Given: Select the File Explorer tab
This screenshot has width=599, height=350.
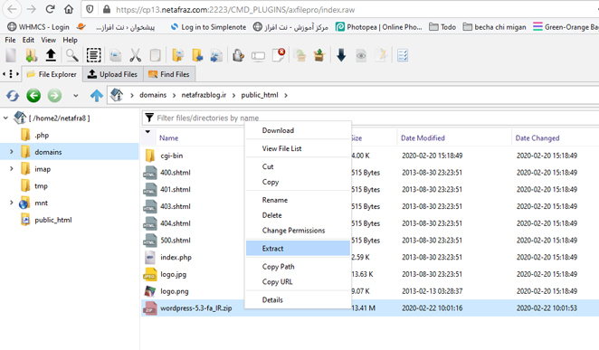Looking at the screenshot, I should (x=52, y=74).
